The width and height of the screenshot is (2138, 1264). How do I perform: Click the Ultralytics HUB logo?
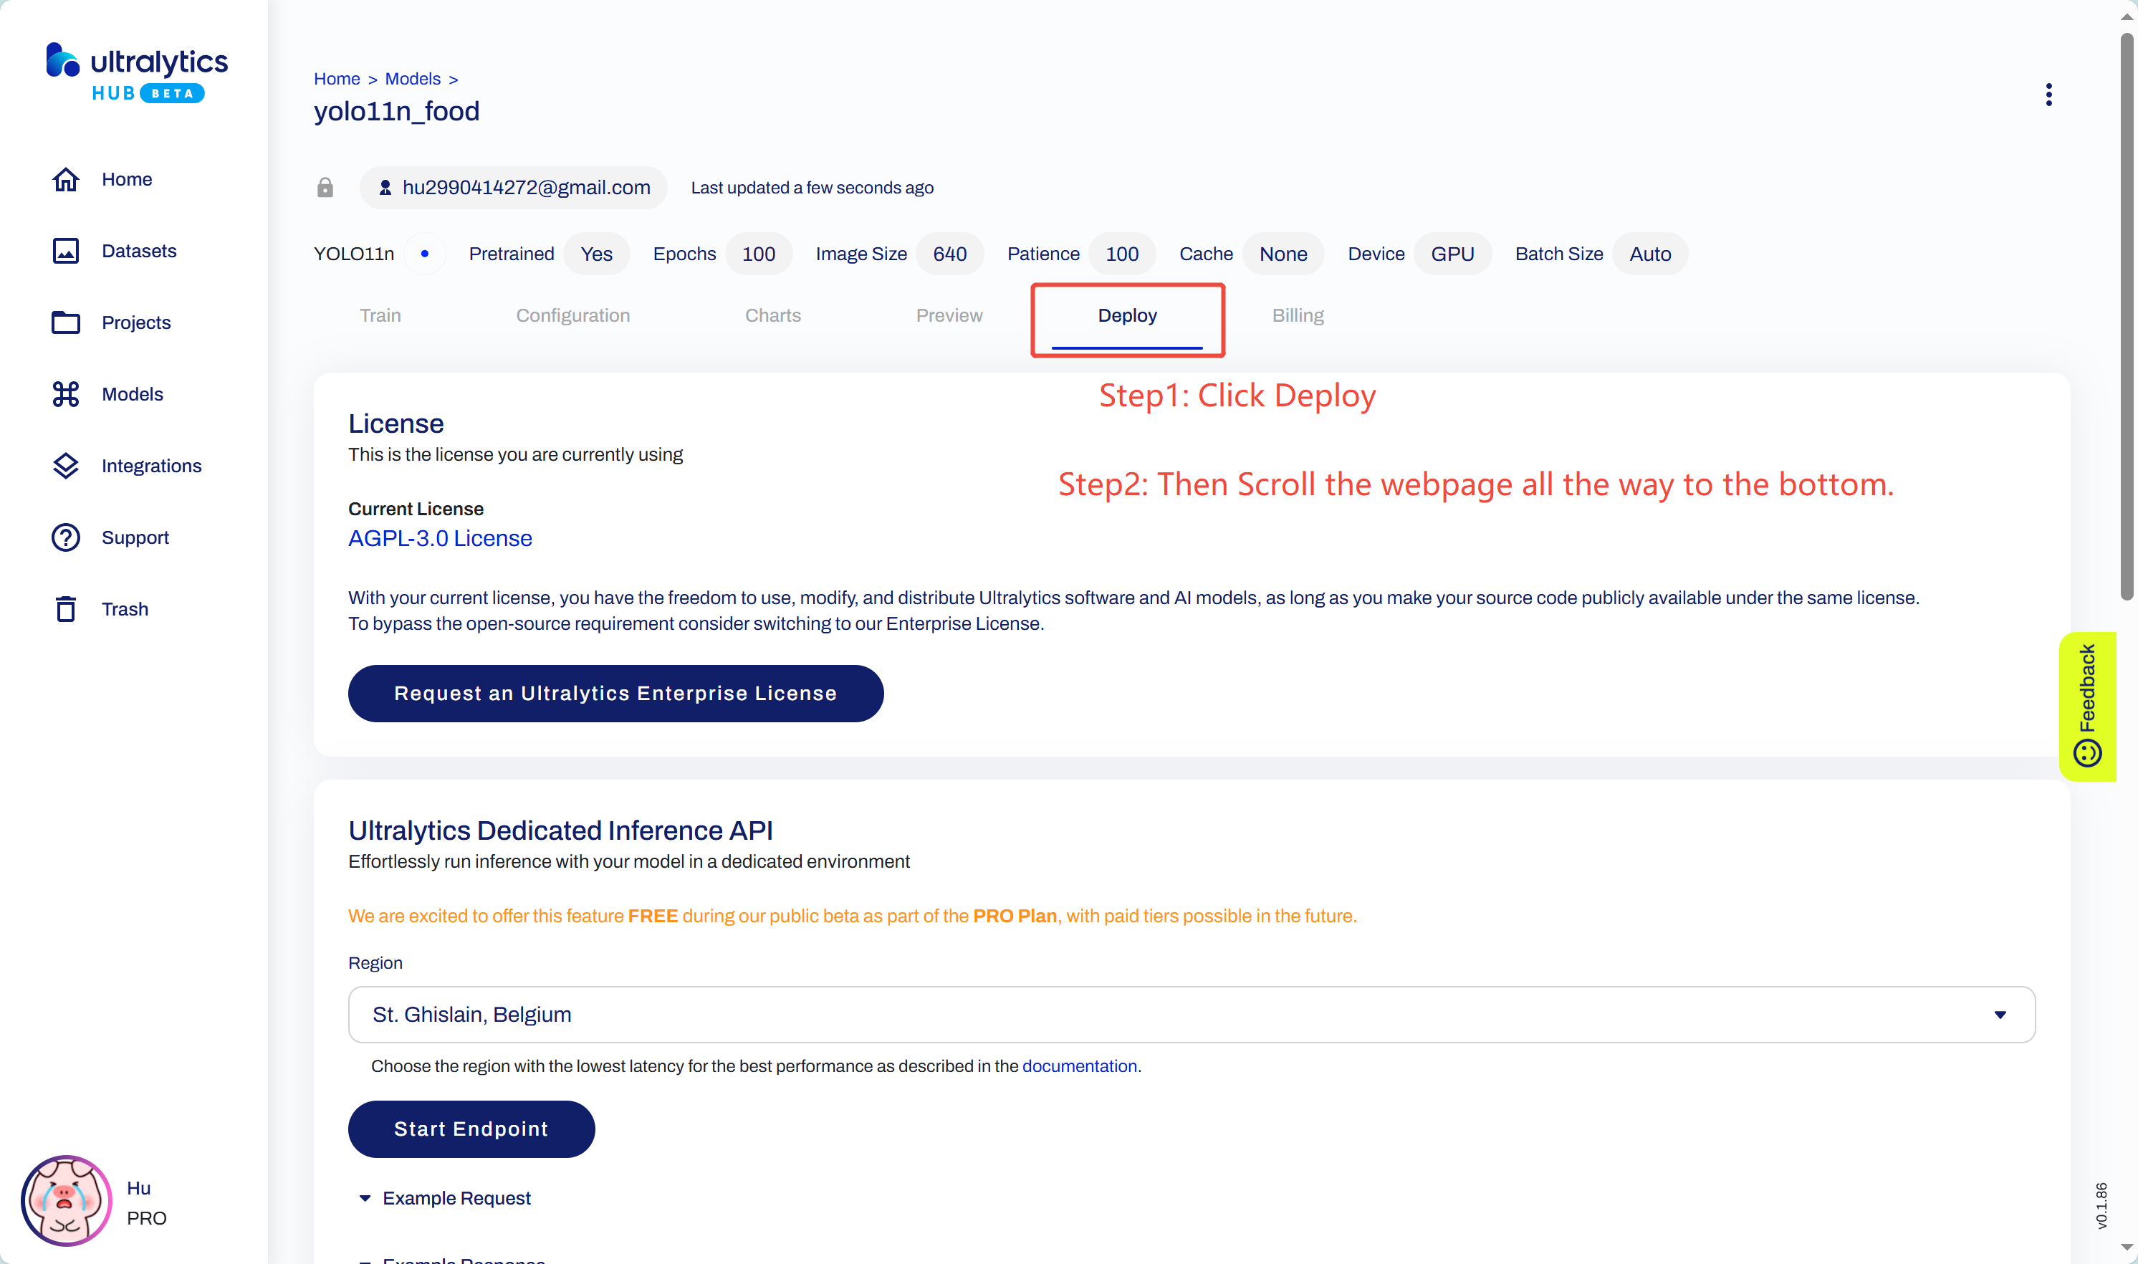point(136,72)
